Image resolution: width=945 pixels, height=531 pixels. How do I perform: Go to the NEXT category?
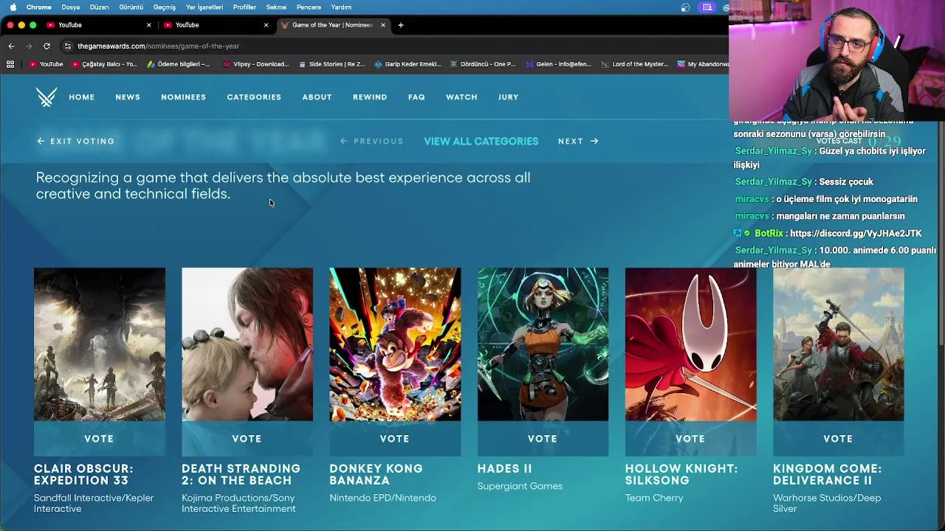point(578,141)
